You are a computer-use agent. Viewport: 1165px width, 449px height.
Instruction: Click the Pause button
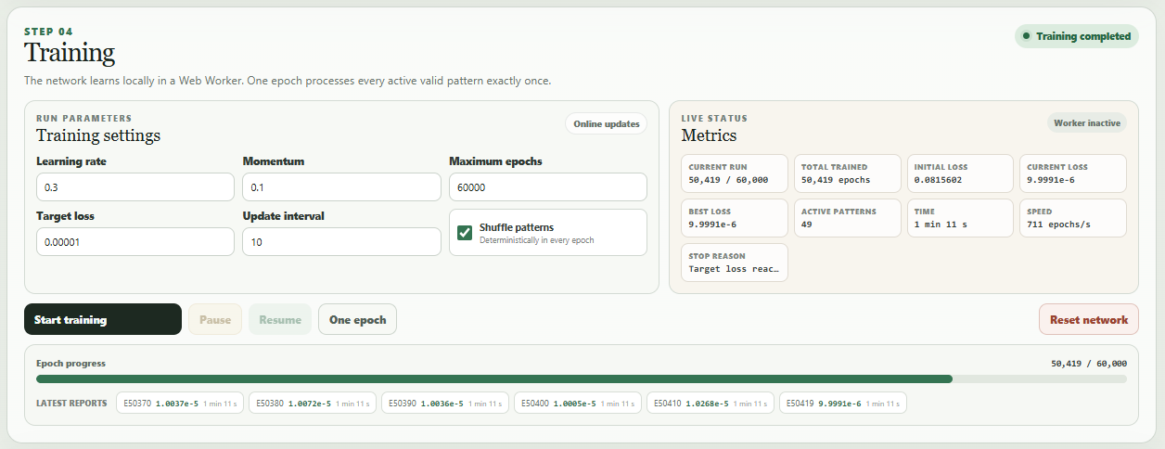click(215, 319)
